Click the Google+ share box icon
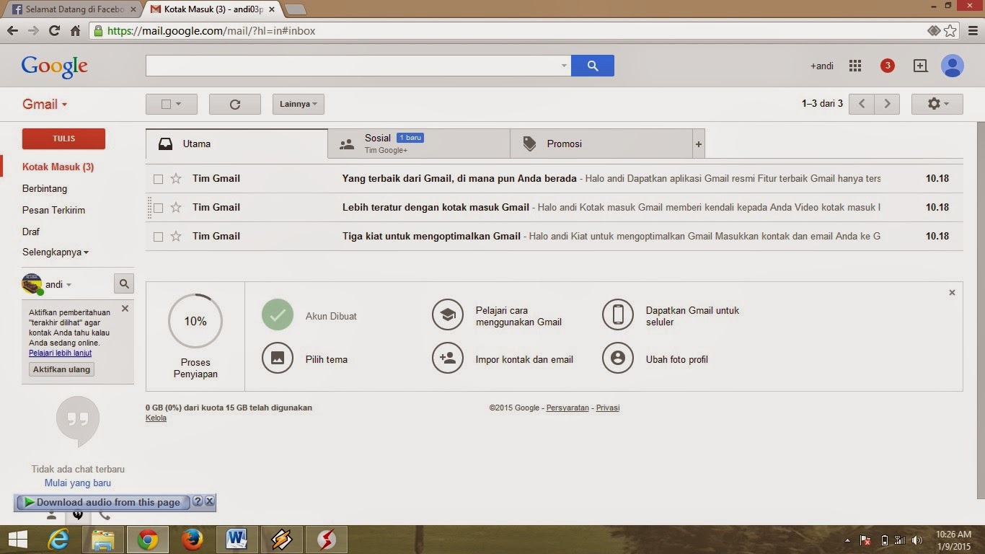 coord(920,66)
